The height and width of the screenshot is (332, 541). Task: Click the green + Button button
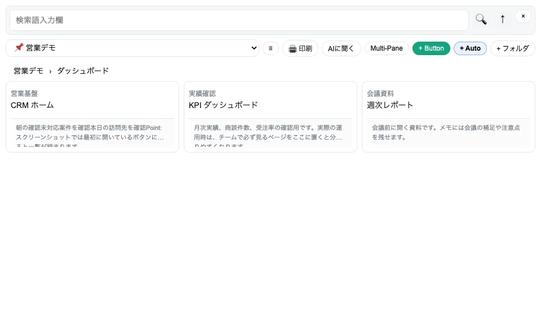tap(431, 48)
